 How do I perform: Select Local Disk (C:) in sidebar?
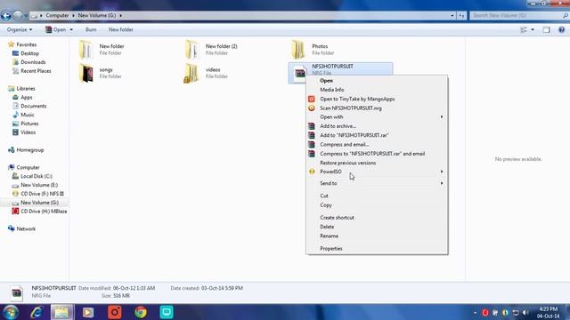[x=37, y=176]
